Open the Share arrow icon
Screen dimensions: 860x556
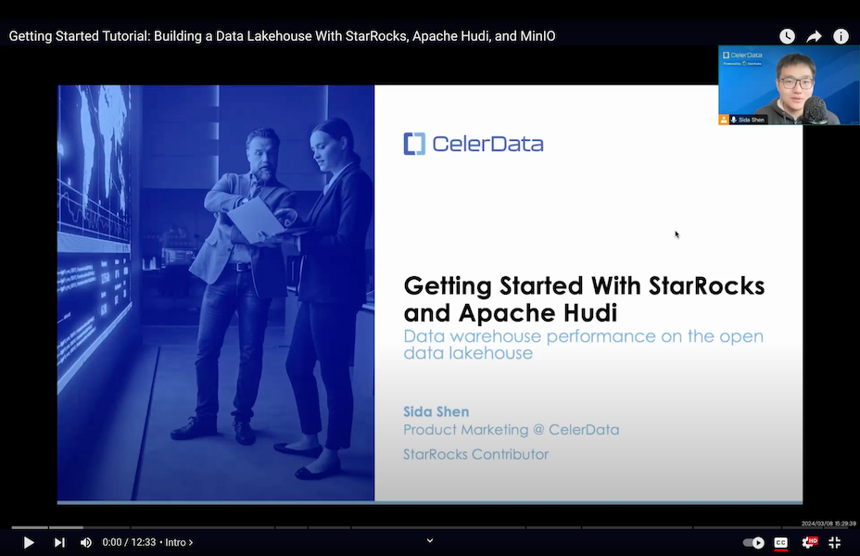[x=814, y=36]
